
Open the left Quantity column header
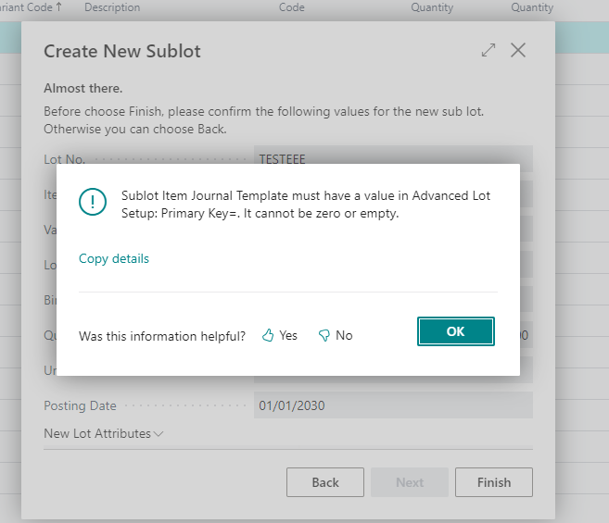(432, 7)
